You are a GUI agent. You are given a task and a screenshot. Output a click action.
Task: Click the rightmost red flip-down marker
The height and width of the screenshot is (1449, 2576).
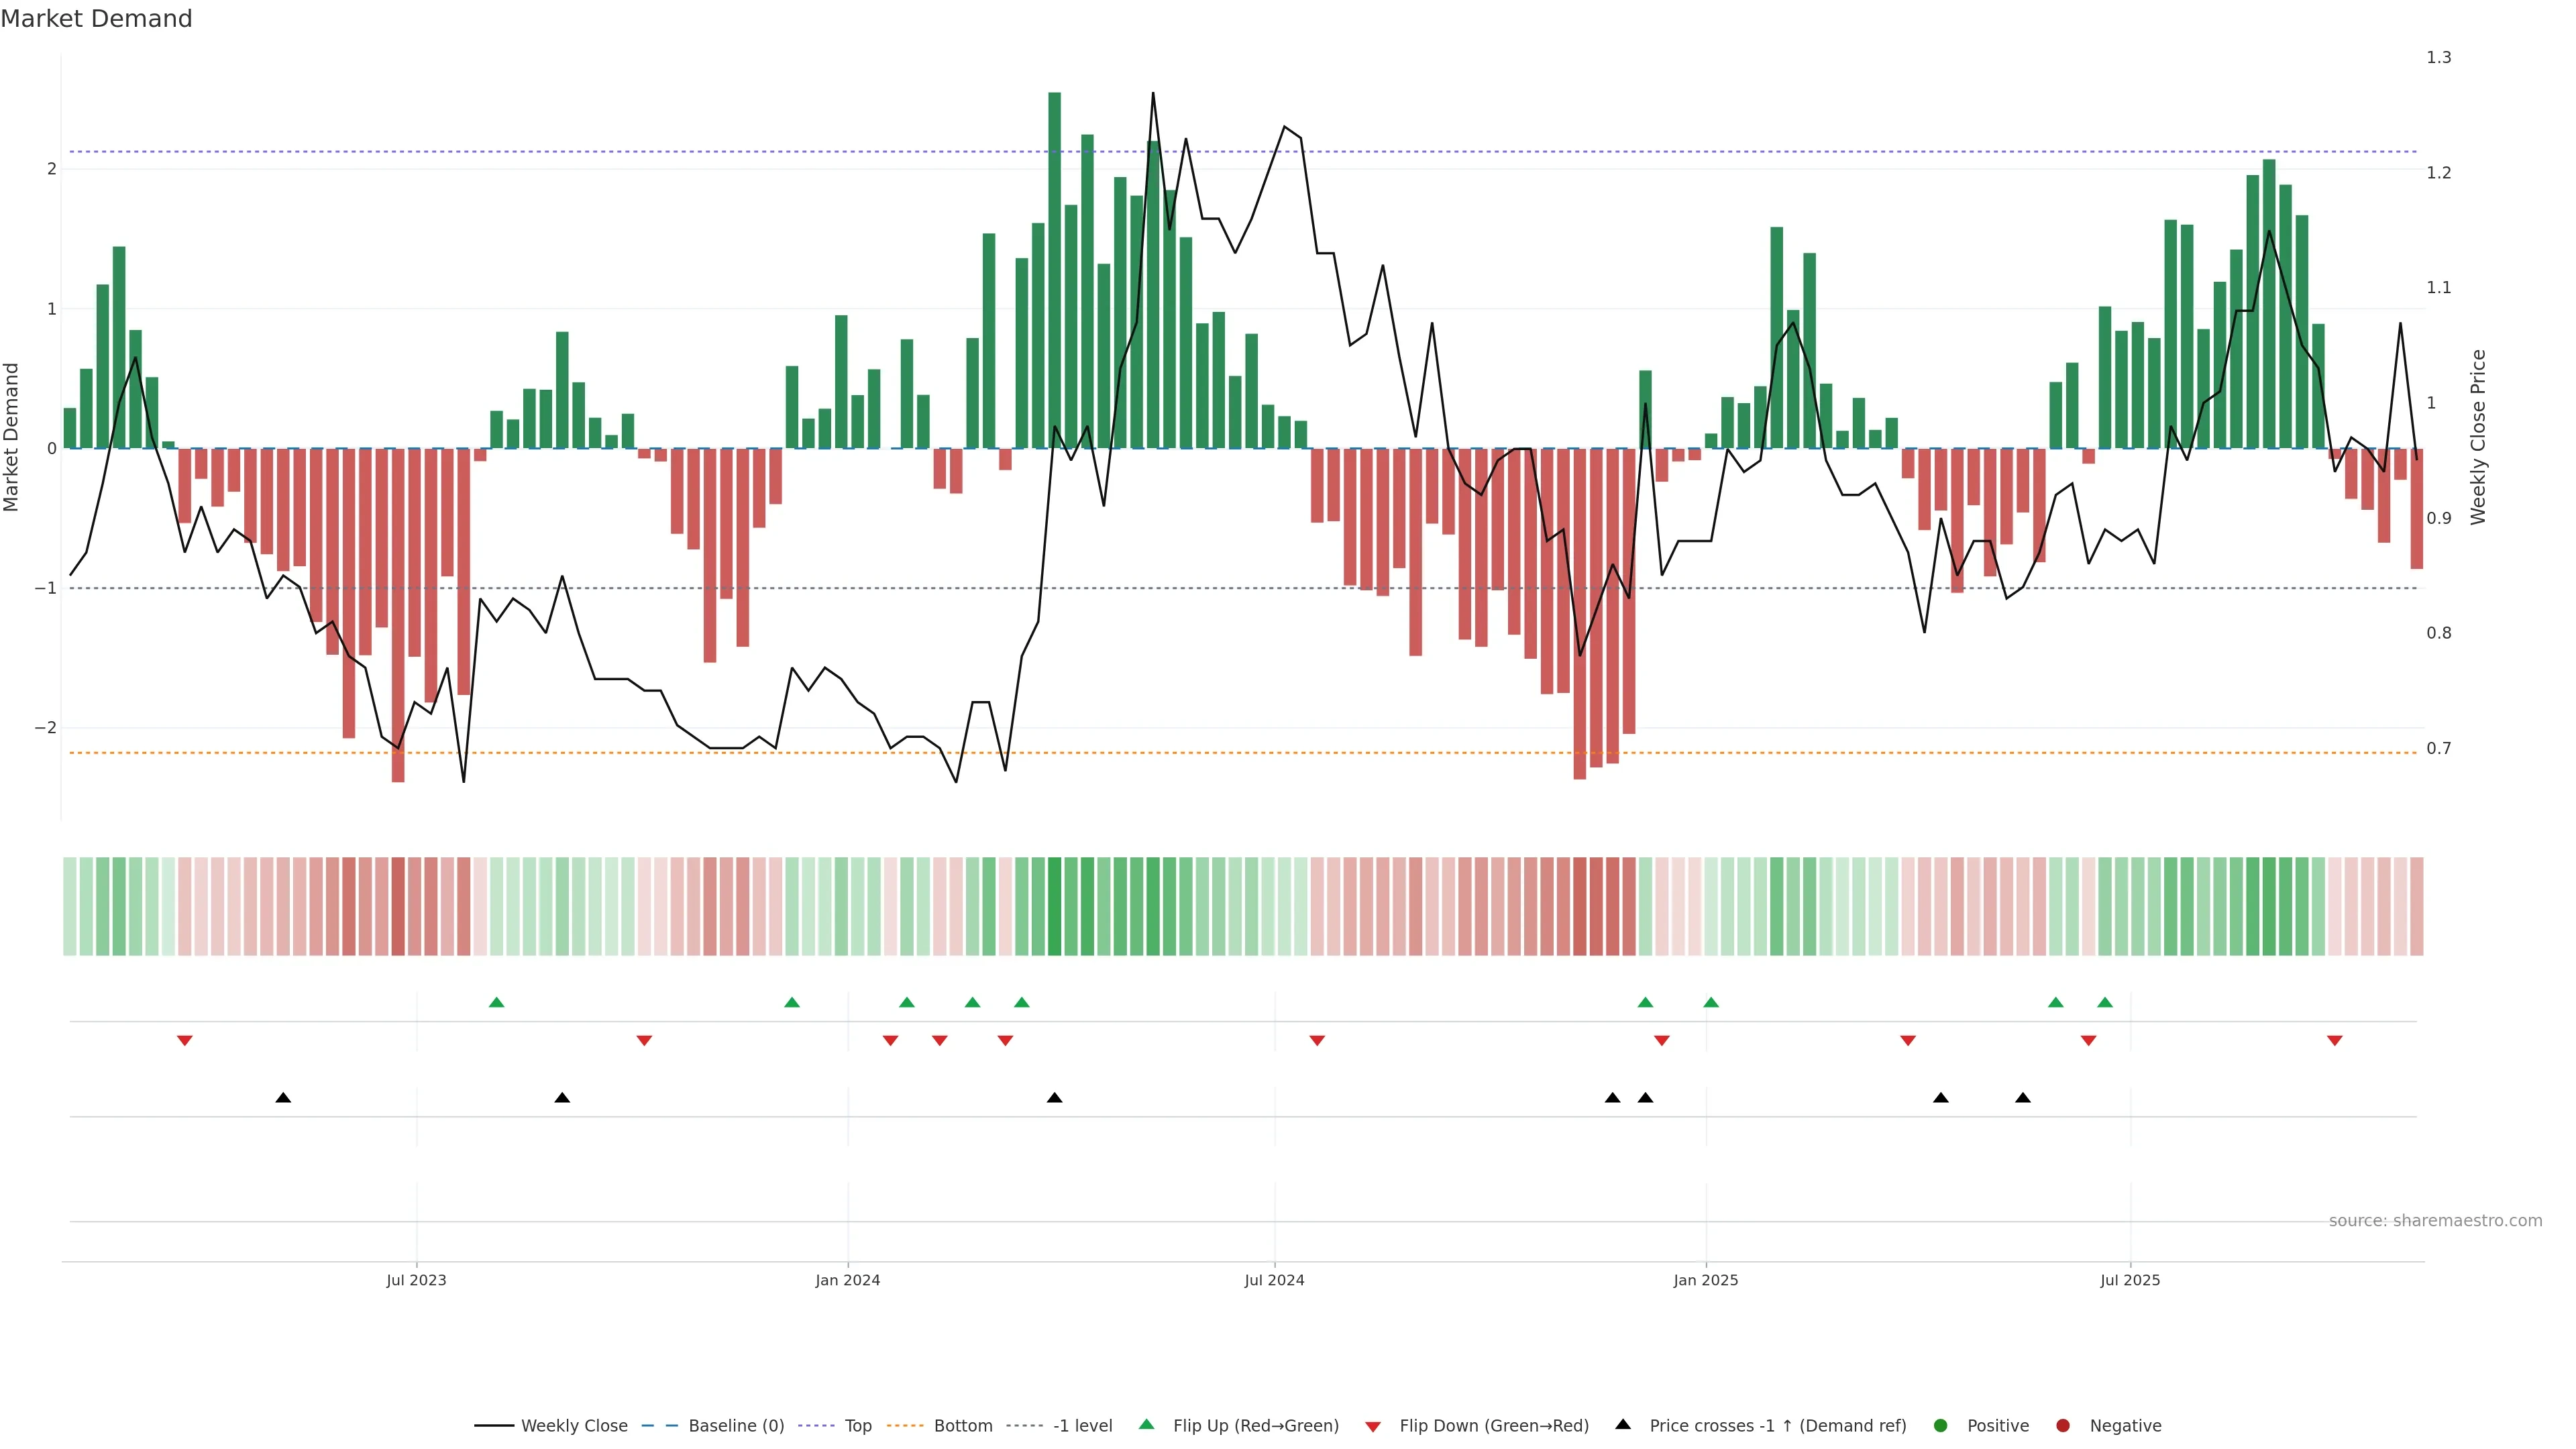pos(2335,1041)
